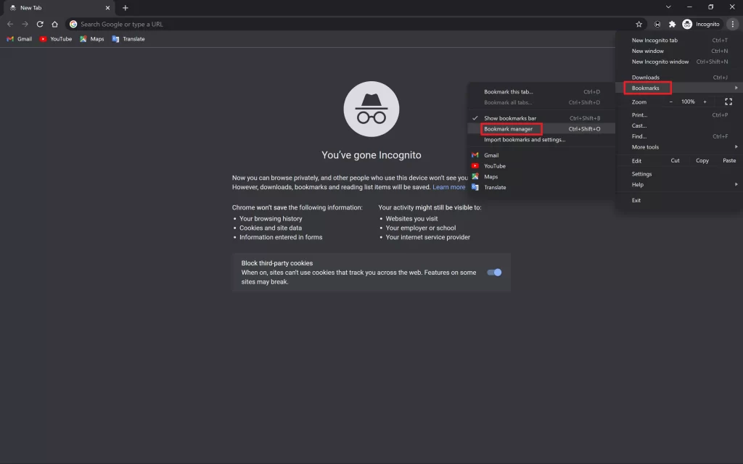Screen dimensions: 743x464
Task: Click the Incognito hat and glasses logo
Action: (371, 109)
